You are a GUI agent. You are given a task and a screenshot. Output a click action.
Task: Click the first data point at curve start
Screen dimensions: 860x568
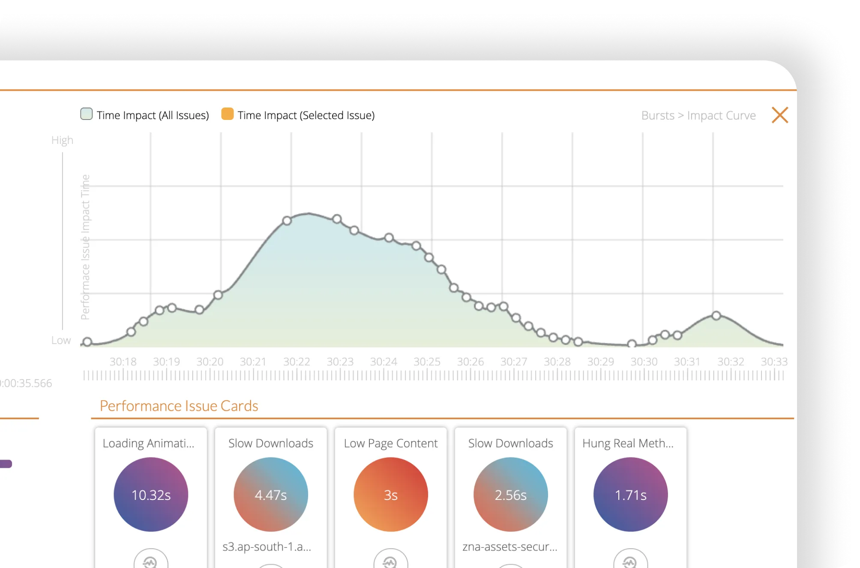(87, 342)
